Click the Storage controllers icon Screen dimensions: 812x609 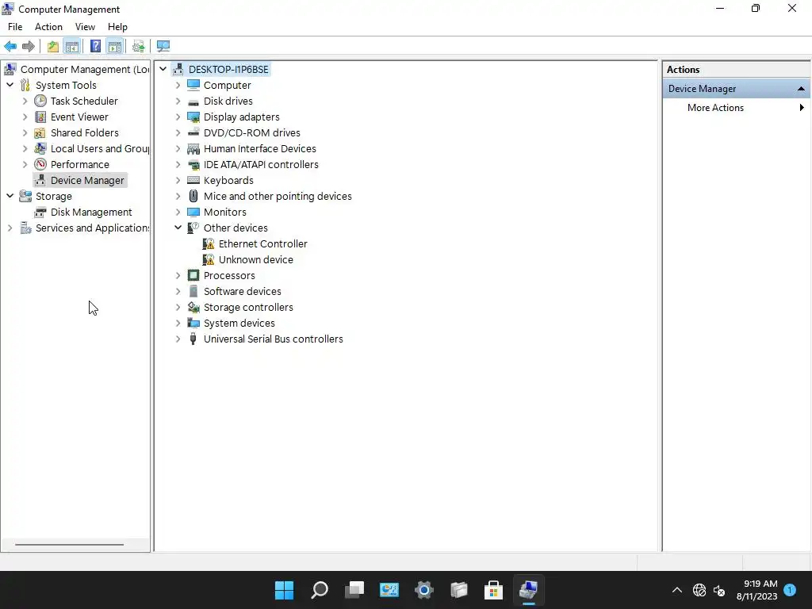click(193, 307)
